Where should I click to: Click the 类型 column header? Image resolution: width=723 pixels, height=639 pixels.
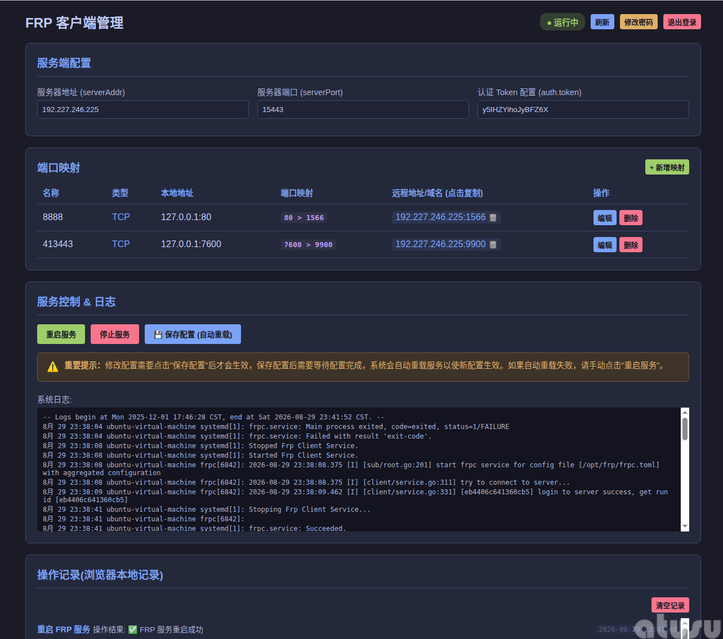click(120, 193)
